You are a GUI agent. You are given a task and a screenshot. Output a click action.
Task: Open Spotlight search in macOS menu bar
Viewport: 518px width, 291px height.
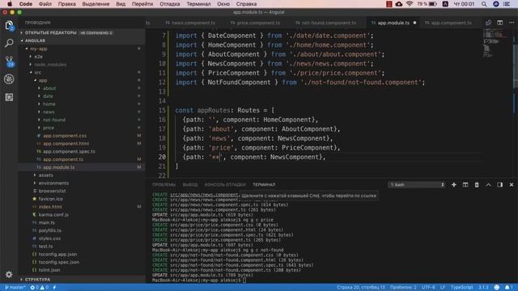pos(484,4)
